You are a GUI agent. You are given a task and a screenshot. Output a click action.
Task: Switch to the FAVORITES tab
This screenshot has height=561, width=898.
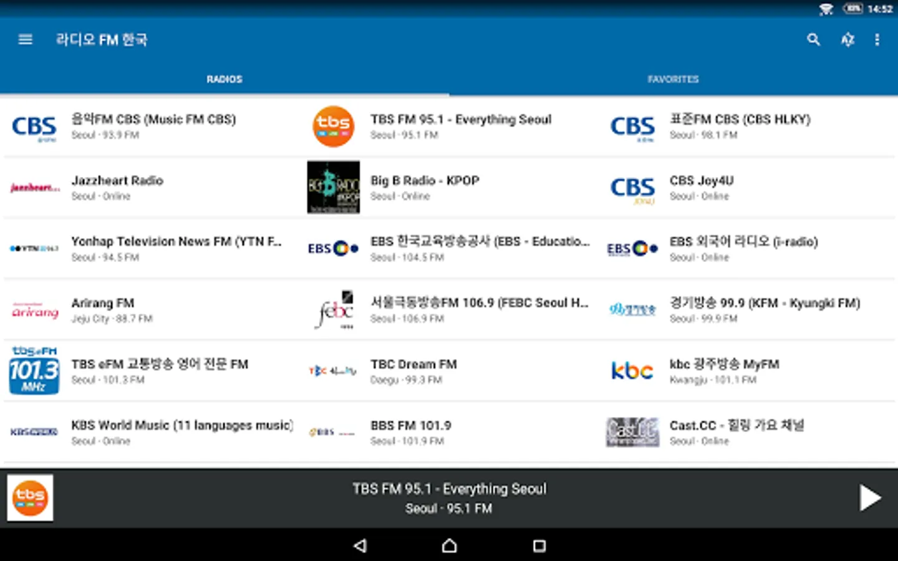coord(673,79)
